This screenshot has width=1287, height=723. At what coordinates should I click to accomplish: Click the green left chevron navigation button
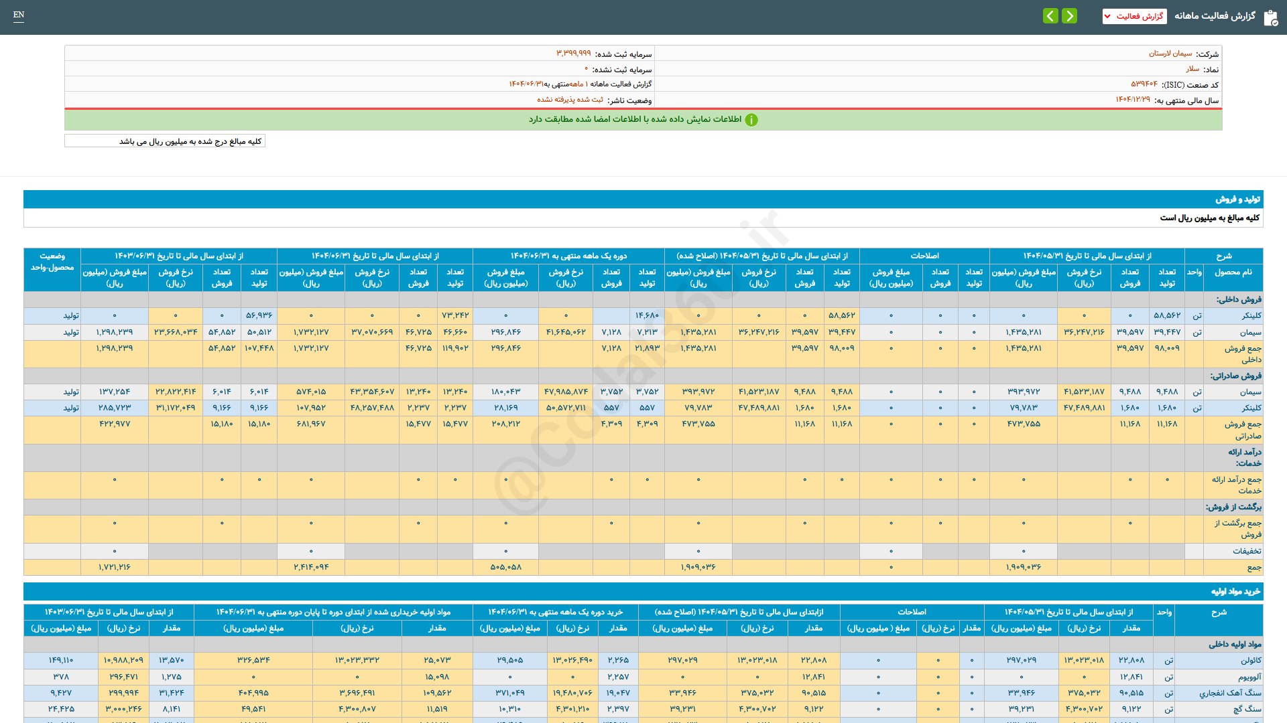tap(1050, 16)
